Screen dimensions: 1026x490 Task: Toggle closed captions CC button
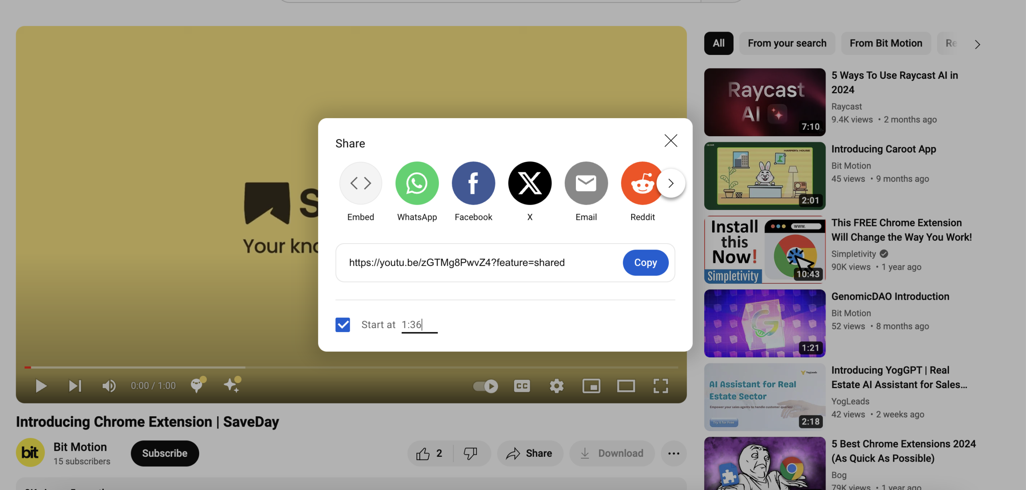click(x=522, y=386)
